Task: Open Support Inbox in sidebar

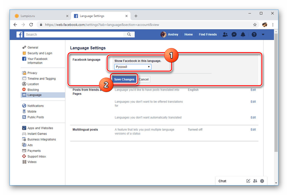Action: pyautogui.click(x=37, y=157)
